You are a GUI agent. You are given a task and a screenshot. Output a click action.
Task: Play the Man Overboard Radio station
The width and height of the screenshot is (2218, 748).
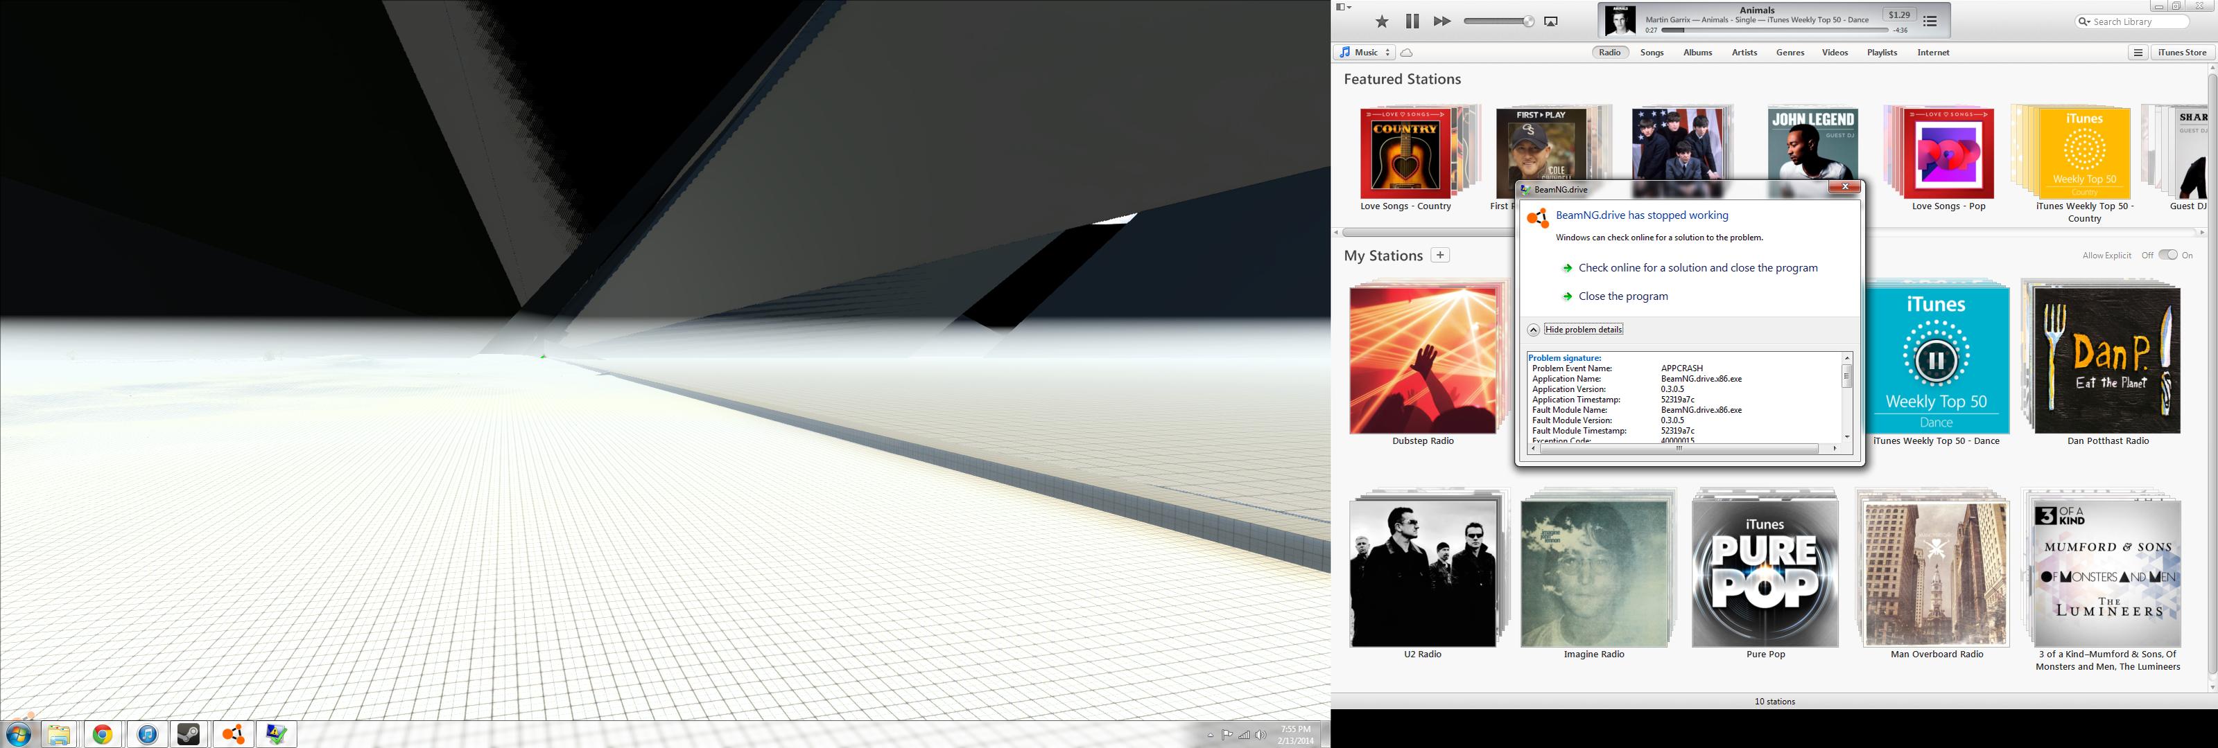[x=1937, y=574]
